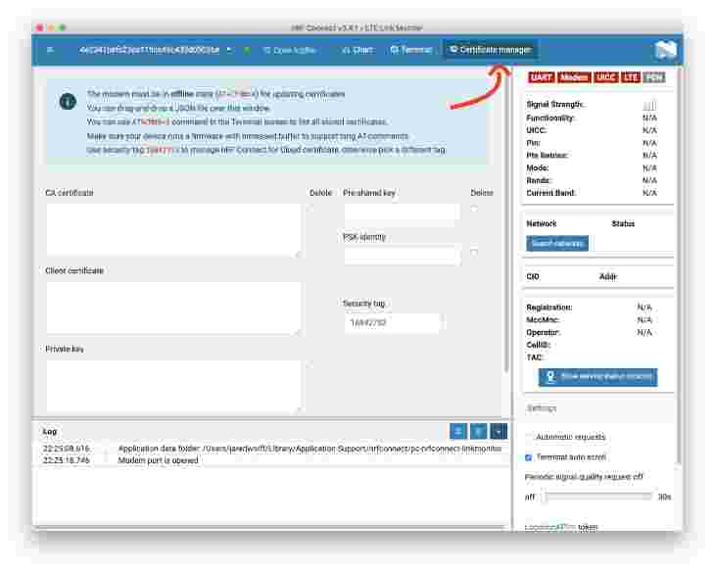
Task: Focus the PSK identity input field
Action: (x=402, y=256)
